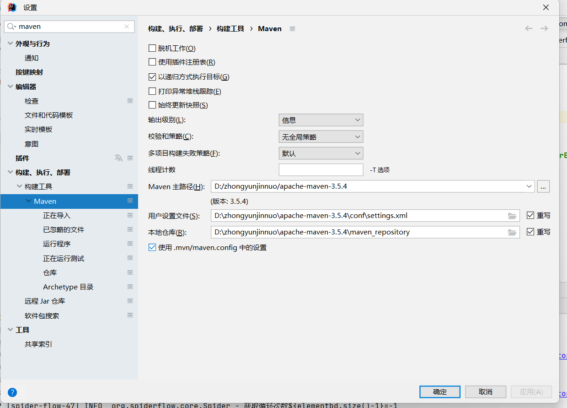Open 校验和策略 dropdown showing 无全局策略
Viewport: 567px width, 408px height.
click(321, 136)
